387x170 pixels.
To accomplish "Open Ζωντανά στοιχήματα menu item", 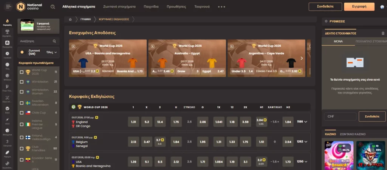I will (x=119, y=7).
